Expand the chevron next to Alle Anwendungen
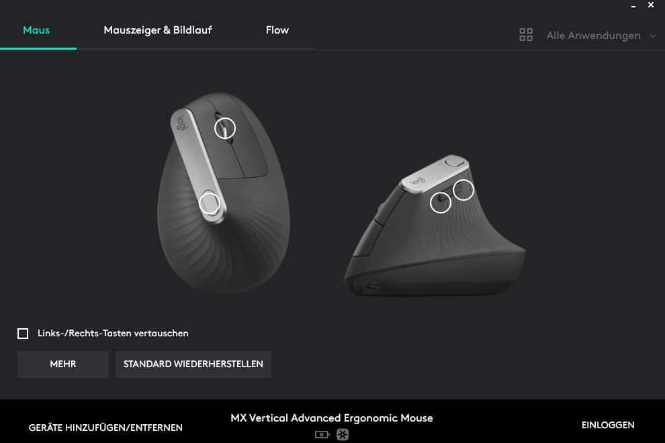Viewport: 665px width, 443px height. coord(653,36)
